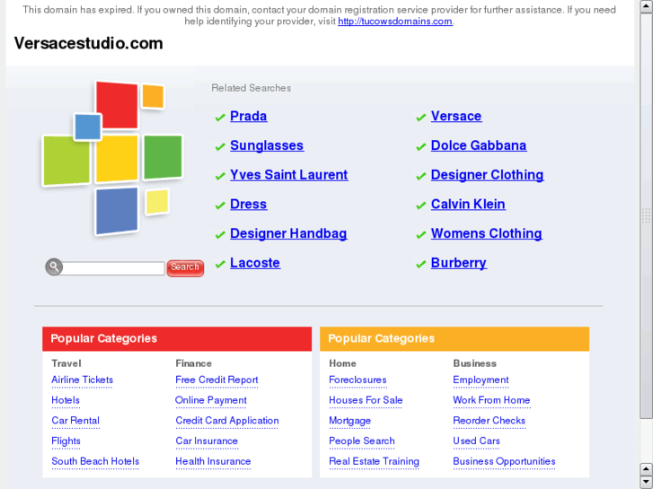Click the green checkmark beside Lacoste
653x489 pixels.
click(220, 265)
